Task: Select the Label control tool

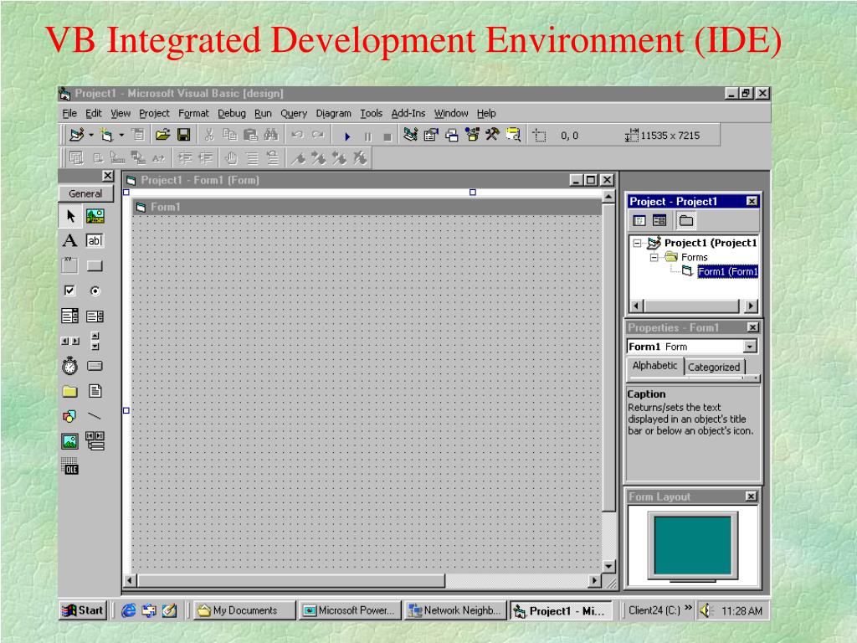Action: [70, 240]
